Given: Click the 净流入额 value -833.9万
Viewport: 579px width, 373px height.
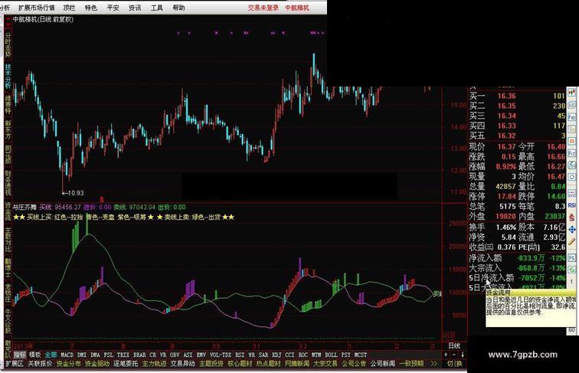Looking at the screenshot, I should (x=531, y=258).
